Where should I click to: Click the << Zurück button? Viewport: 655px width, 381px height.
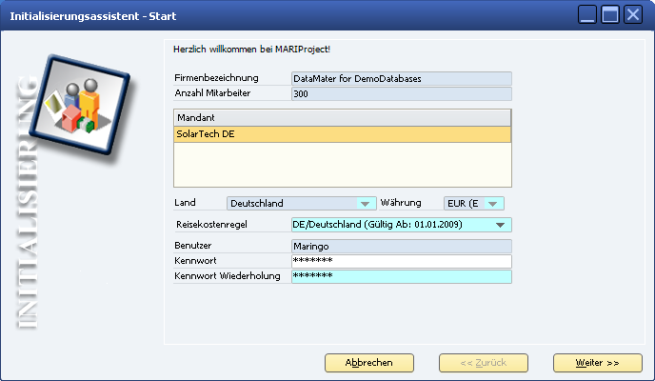tap(483, 363)
